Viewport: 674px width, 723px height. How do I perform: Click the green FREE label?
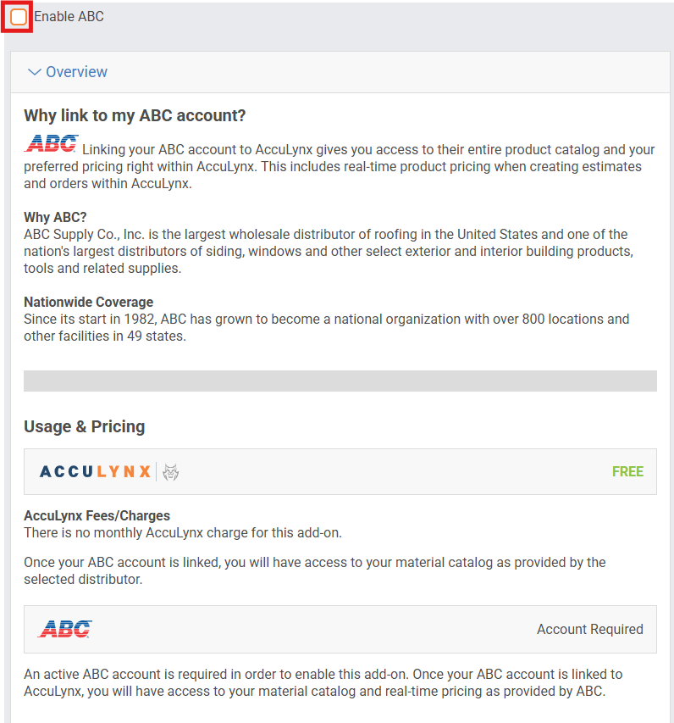(x=627, y=472)
